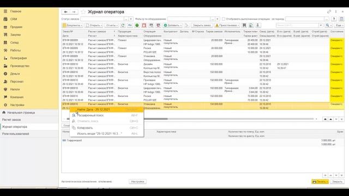Open Статус заказа selection with ellipsis button
Screen dimensions: 349x196
pos(126,19)
